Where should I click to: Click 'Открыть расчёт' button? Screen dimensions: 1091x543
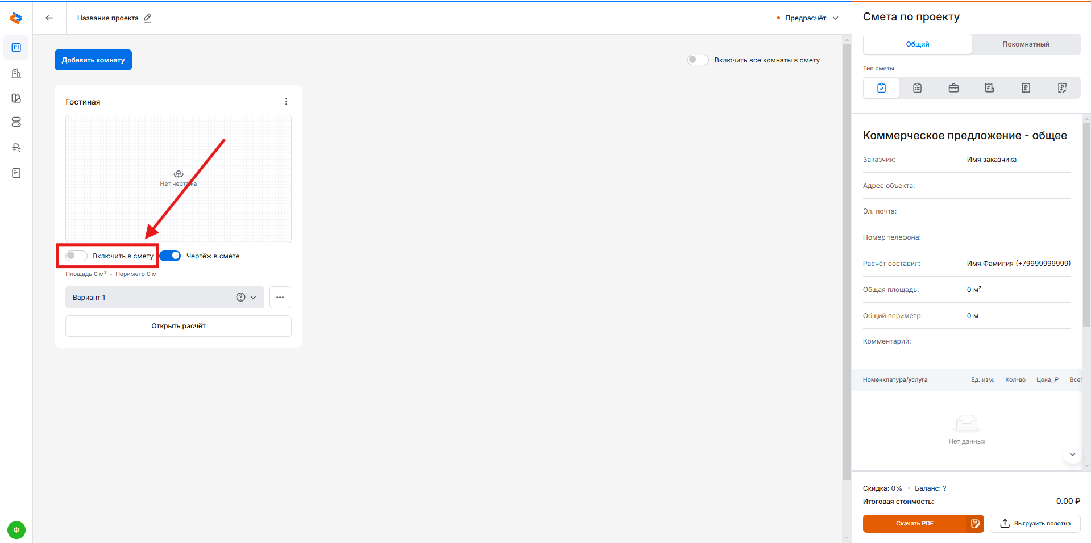pyautogui.click(x=178, y=326)
